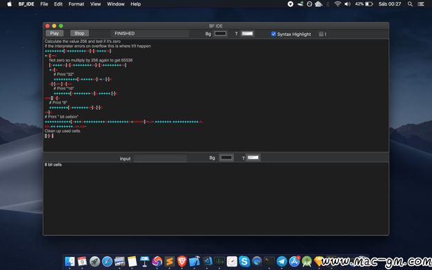Open Spotlight search magnifier icon
This screenshot has height=270, width=432.
pyautogui.click(x=410, y=4)
